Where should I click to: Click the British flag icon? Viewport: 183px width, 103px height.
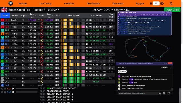4,10
